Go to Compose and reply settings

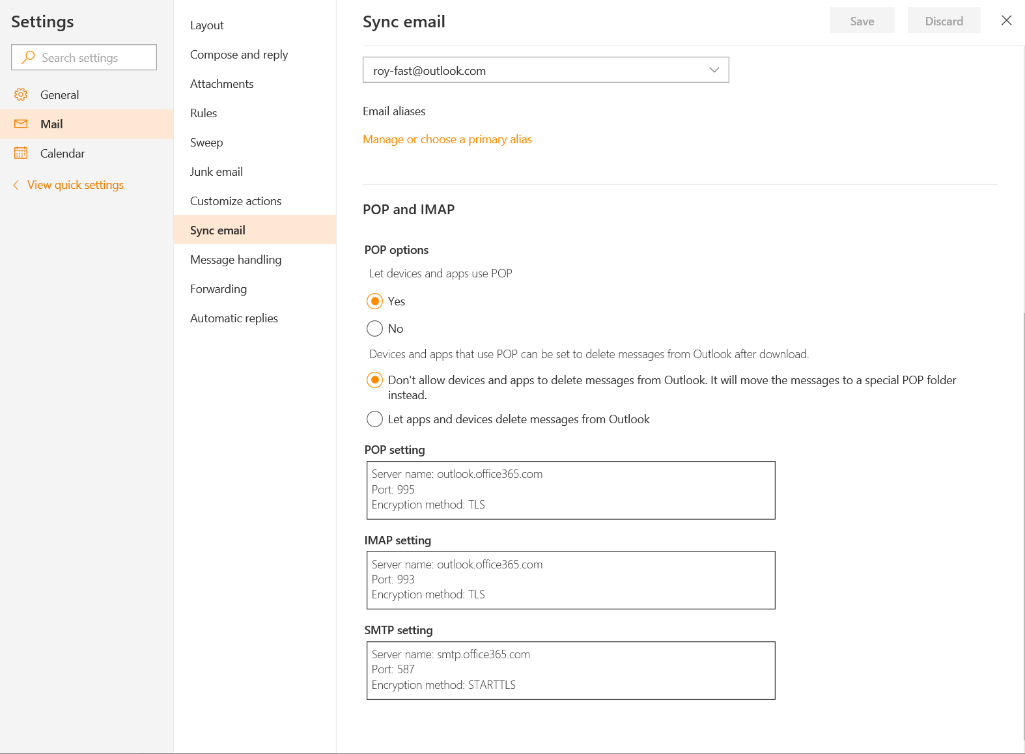click(x=255, y=54)
